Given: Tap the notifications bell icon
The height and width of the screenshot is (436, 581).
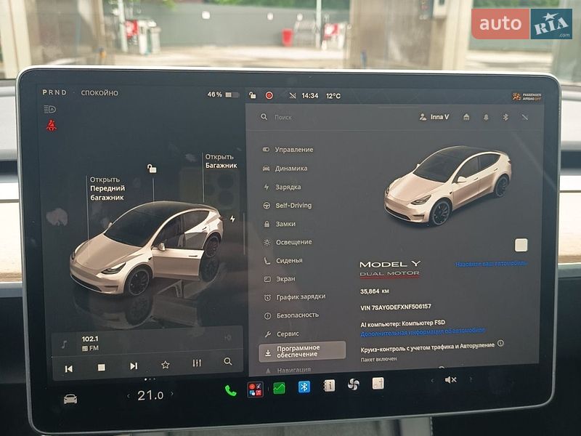Looking at the screenshot, I should point(486,117).
